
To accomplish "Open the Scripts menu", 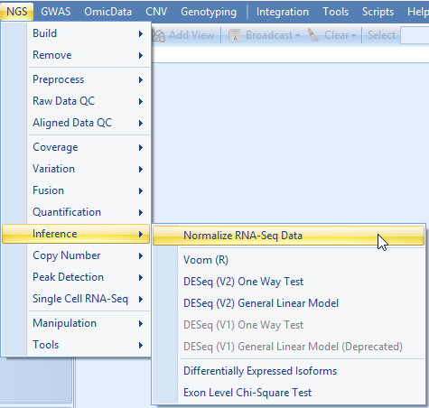I will point(378,12).
